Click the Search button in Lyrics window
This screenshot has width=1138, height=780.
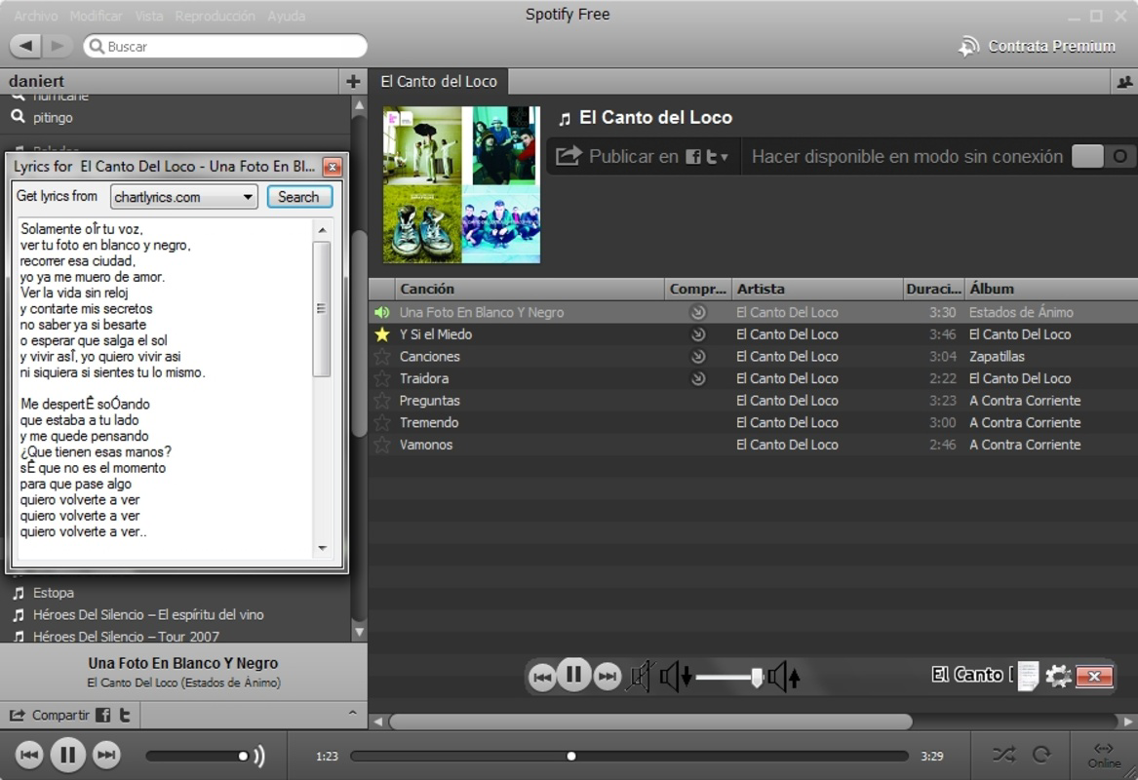tap(298, 197)
